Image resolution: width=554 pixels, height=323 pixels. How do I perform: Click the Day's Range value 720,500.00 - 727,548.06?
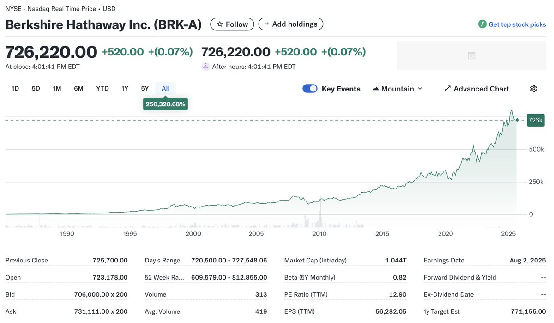click(229, 260)
